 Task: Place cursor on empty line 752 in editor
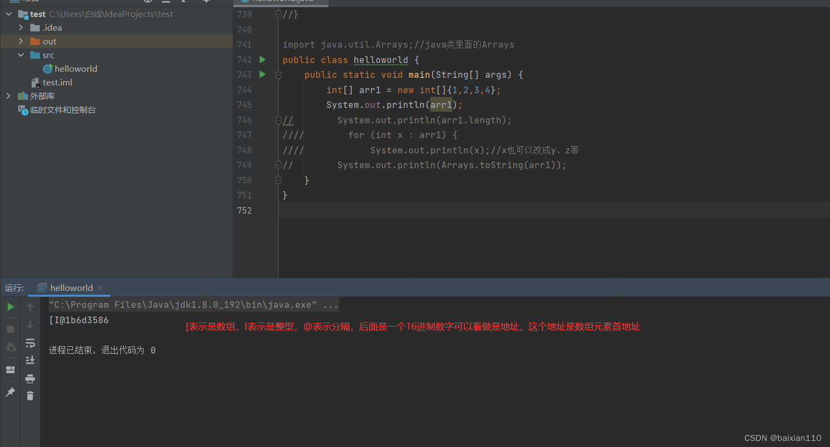coord(554,210)
